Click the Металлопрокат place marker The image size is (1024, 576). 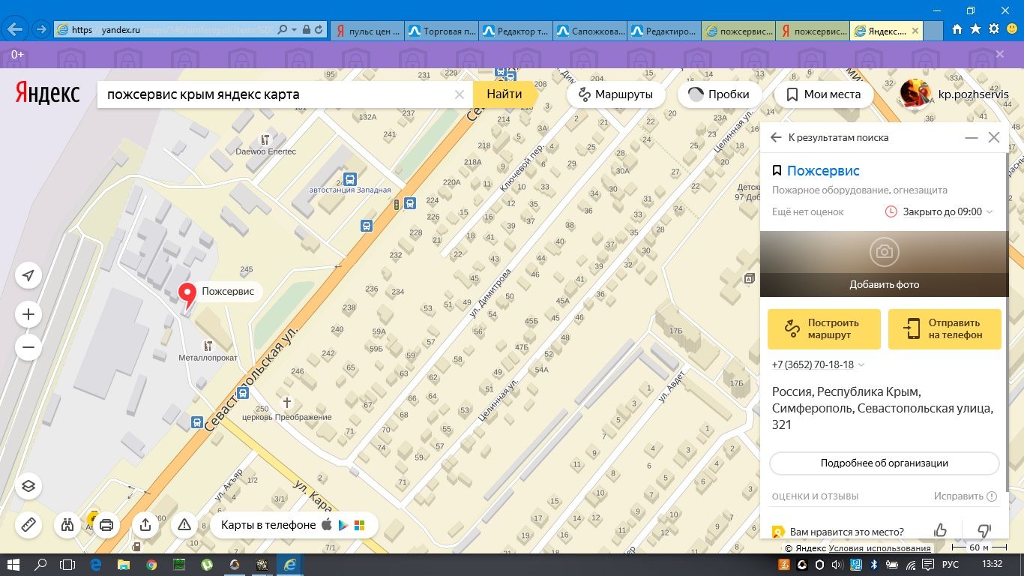[208, 346]
